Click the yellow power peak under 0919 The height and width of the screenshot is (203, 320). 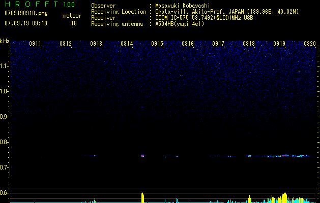pyautogui.click(x=284, y=197)
